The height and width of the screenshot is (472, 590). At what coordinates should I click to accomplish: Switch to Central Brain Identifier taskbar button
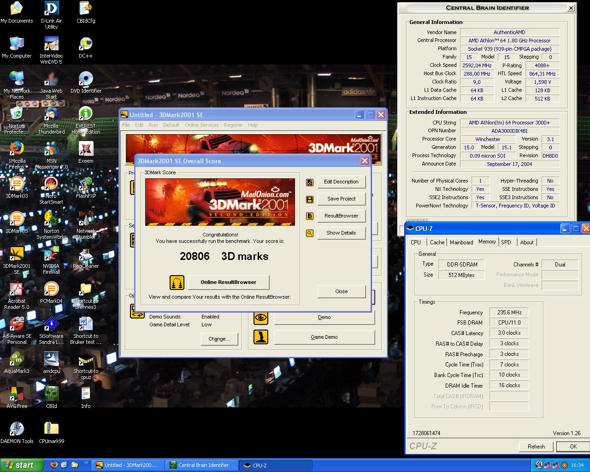pyautogui.click(x=202, y=465)
